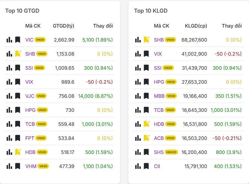Remove SHB bookmark in GTGD list
This screenshot has height=184, width=249.
18,54
